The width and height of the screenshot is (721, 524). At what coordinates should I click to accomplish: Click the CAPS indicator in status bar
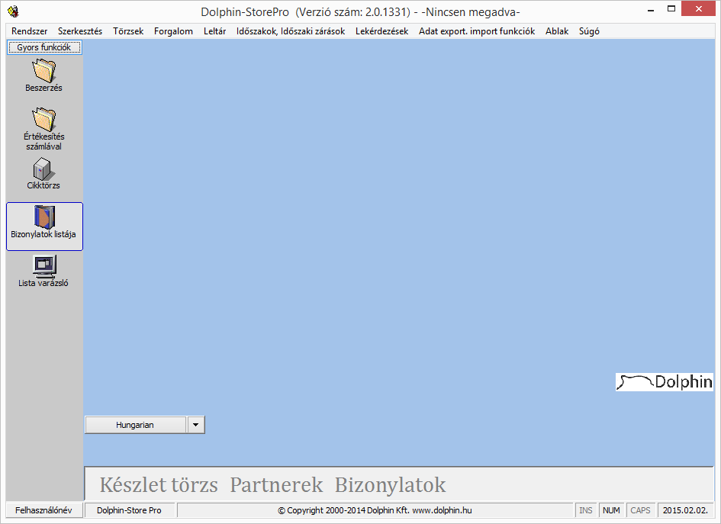(x=640, y=510)
